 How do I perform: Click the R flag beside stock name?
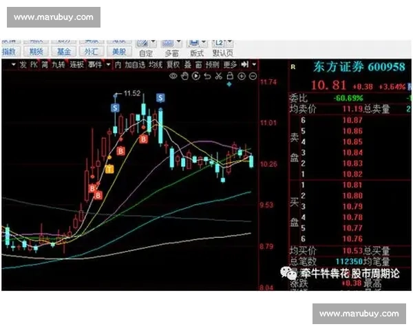coord(293,67)
